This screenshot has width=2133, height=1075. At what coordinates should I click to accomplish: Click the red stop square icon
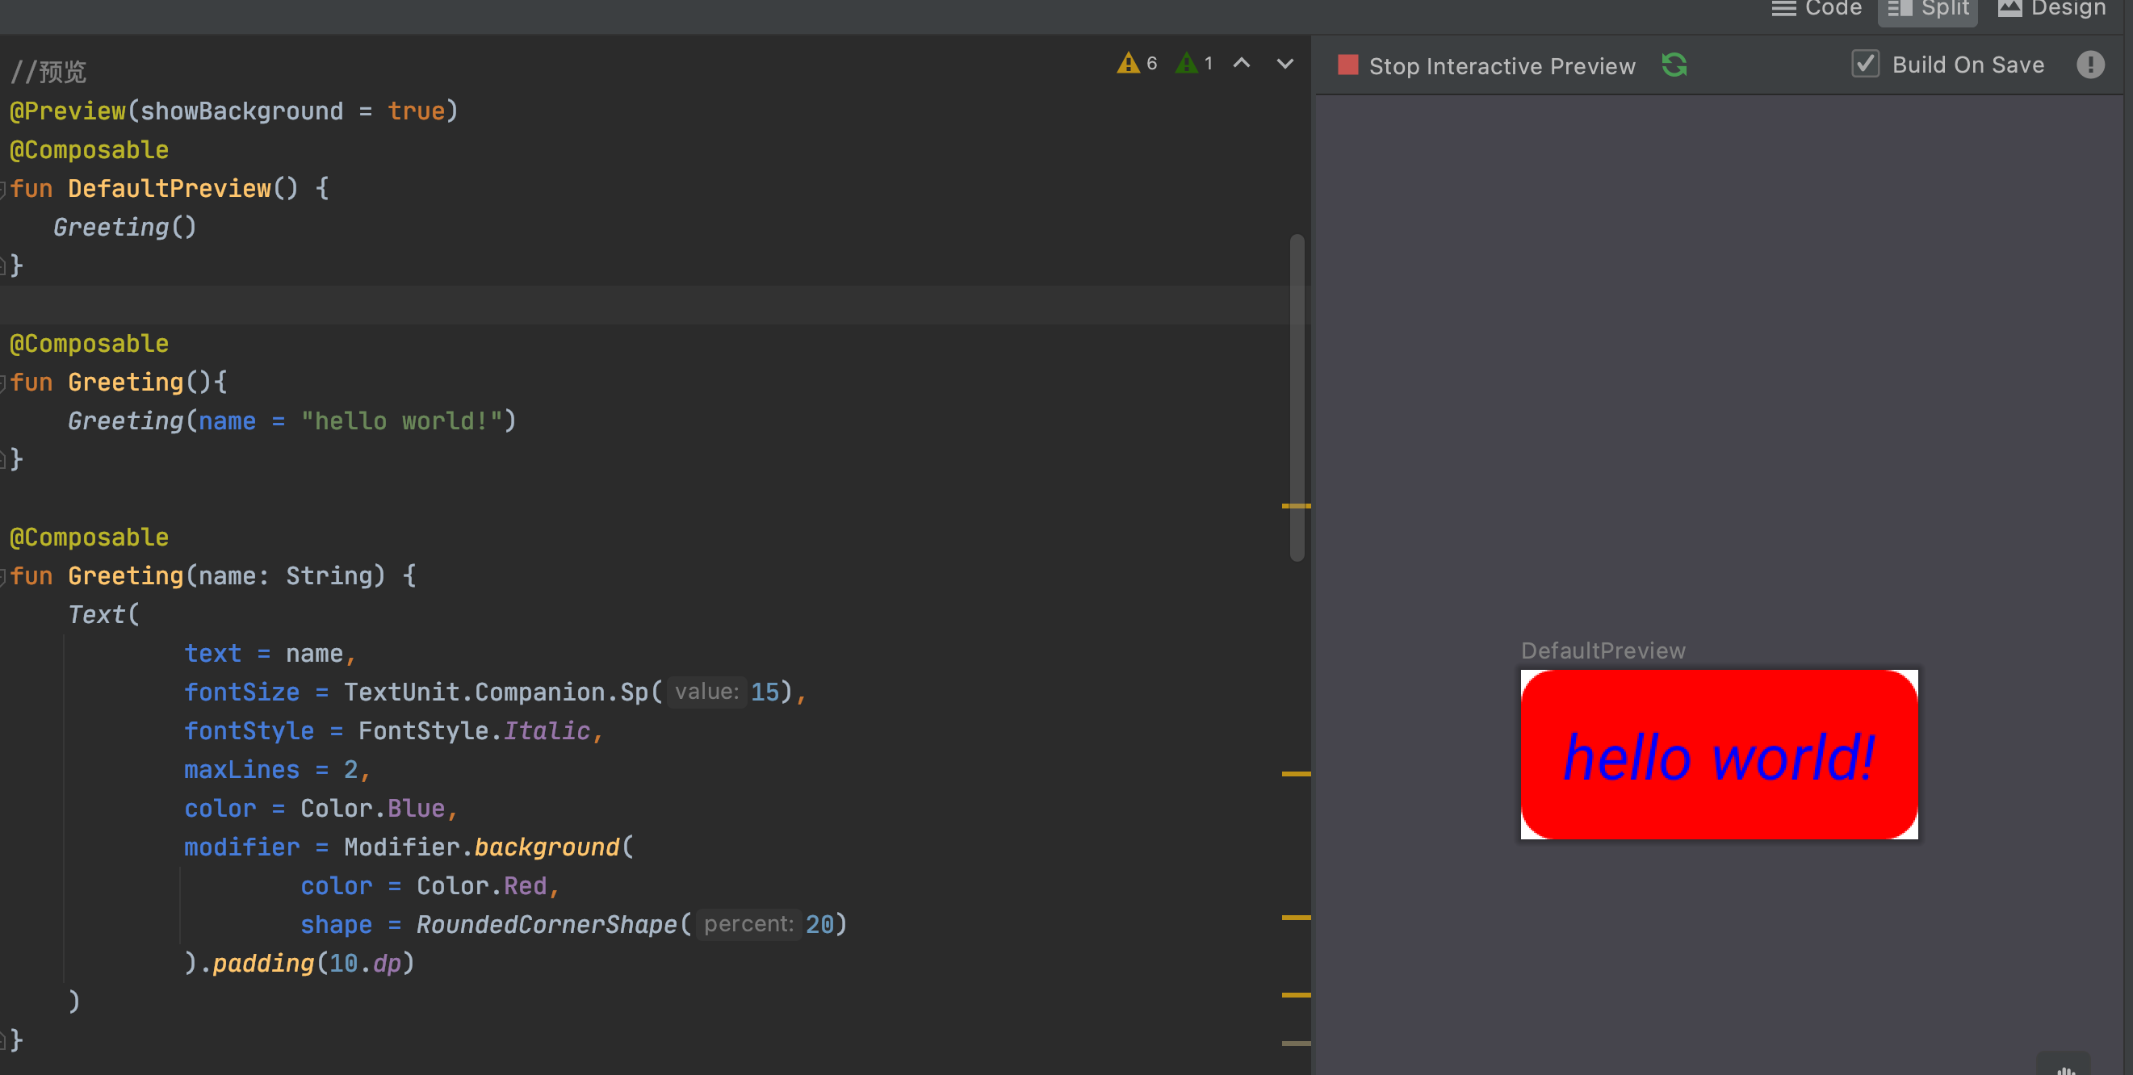coord(1347,65)
